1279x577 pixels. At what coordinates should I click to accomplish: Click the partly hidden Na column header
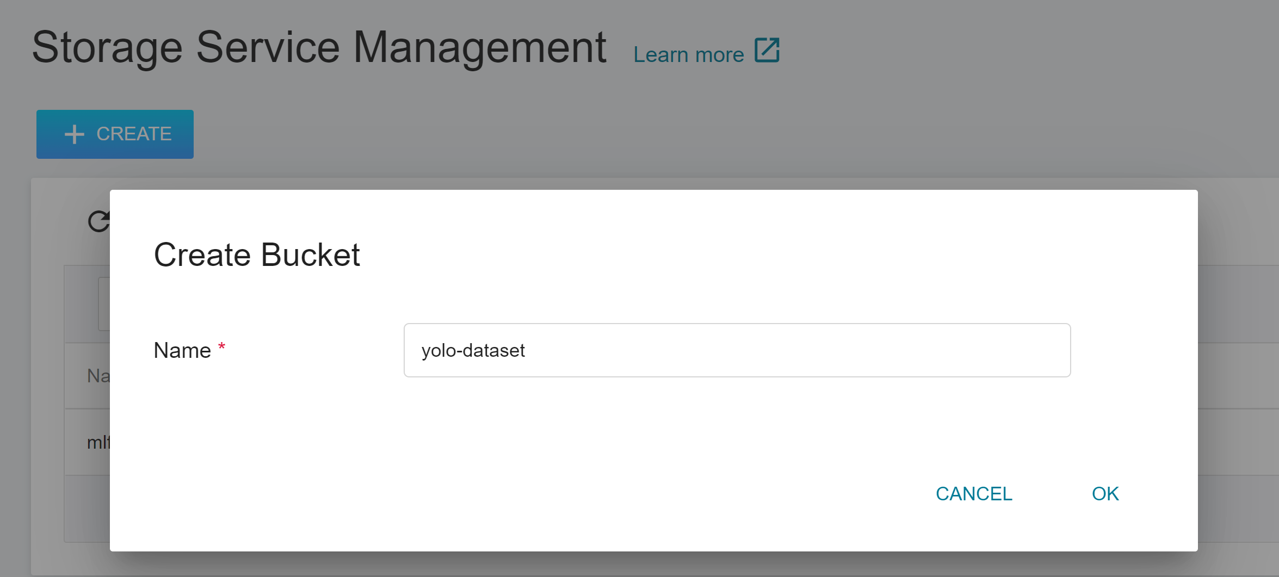tap(98, 376)
